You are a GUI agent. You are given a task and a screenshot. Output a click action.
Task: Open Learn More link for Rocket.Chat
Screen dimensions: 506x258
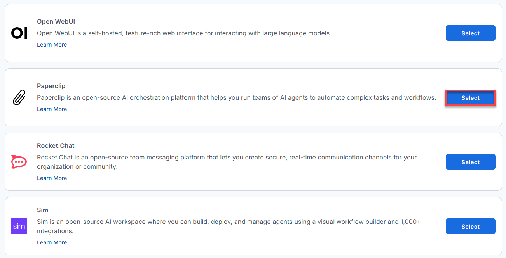[x=52, y=178]
